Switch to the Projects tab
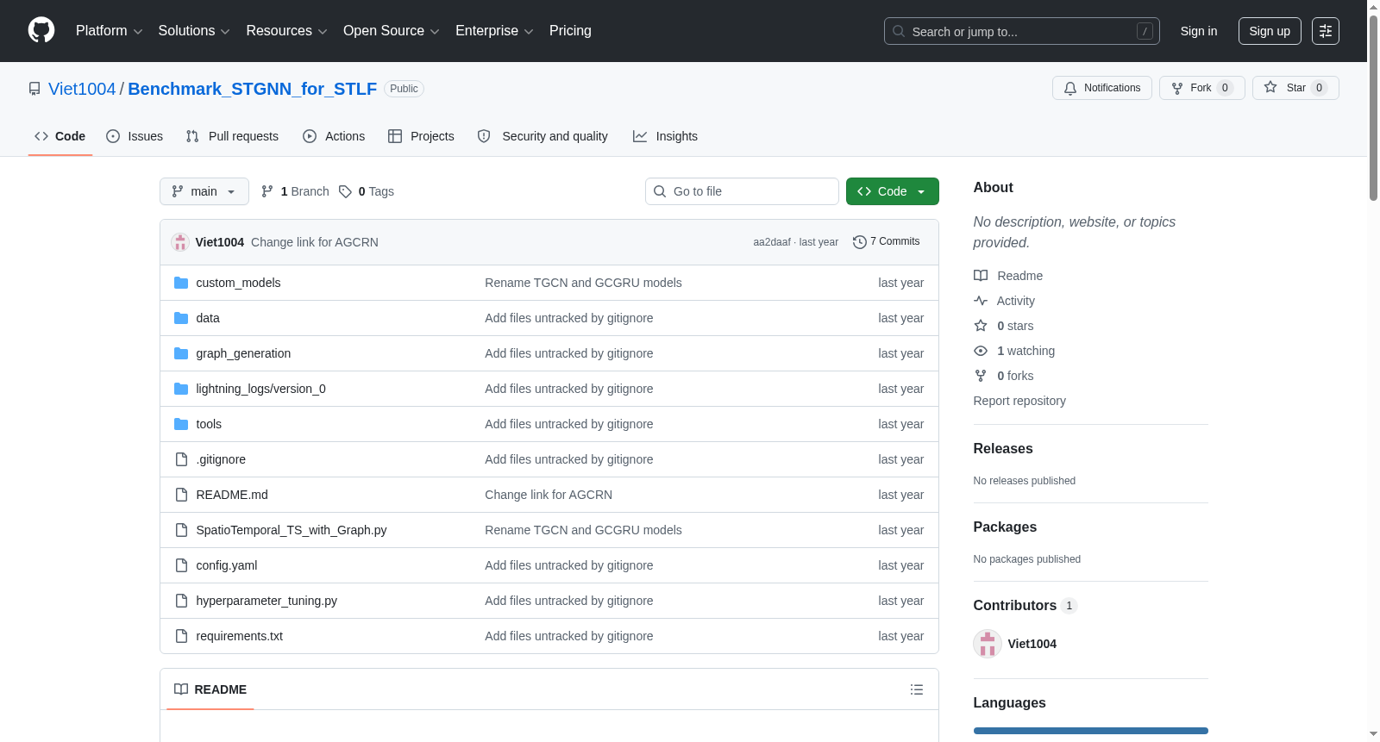Viewport: 1380px width, 742px height. click(421, 136)
